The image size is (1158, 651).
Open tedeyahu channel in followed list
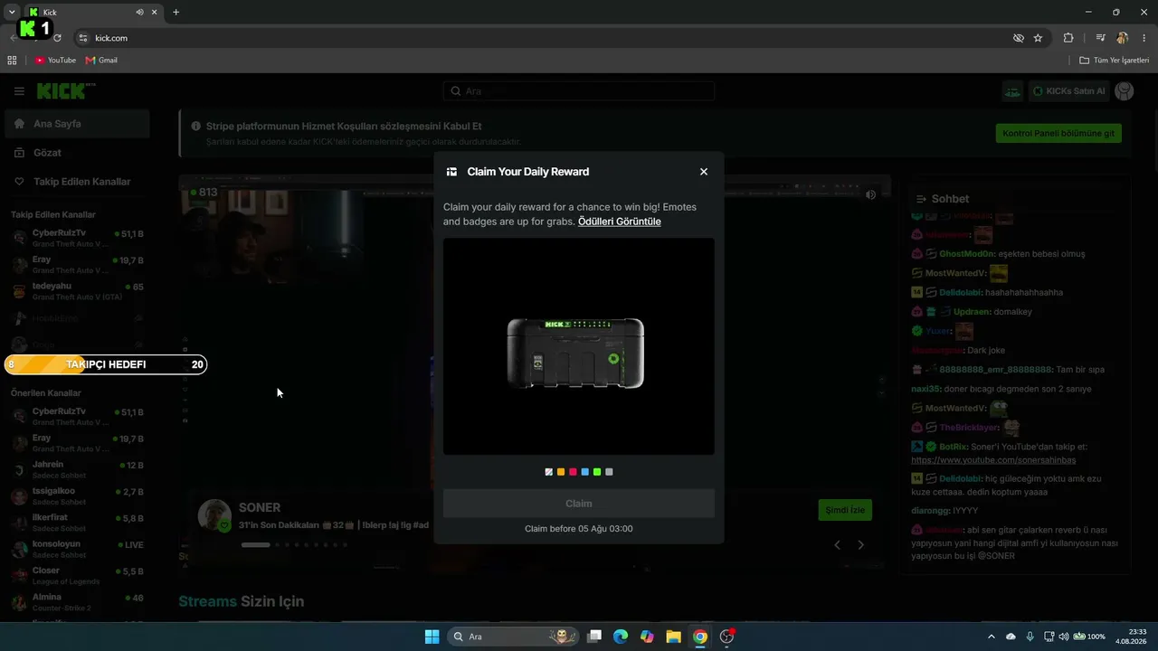tap(77, 291)
